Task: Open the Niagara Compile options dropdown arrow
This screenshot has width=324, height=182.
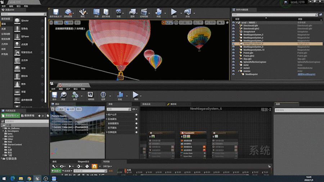Action: point(81,96)
